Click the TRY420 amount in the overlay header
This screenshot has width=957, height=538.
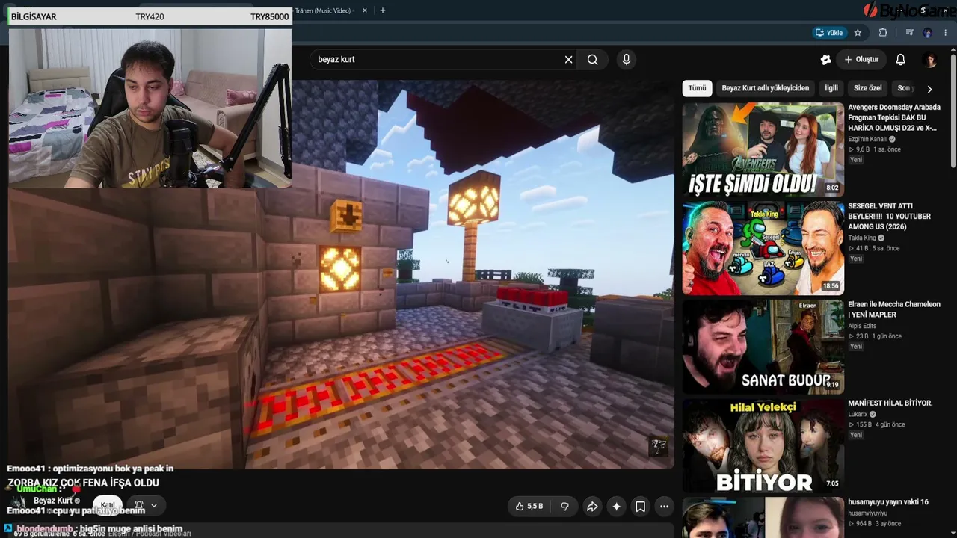(x=150, y=16)
